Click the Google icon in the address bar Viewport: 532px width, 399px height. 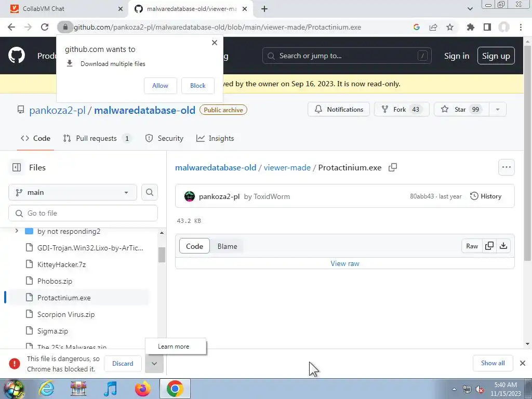coord(417,27)
